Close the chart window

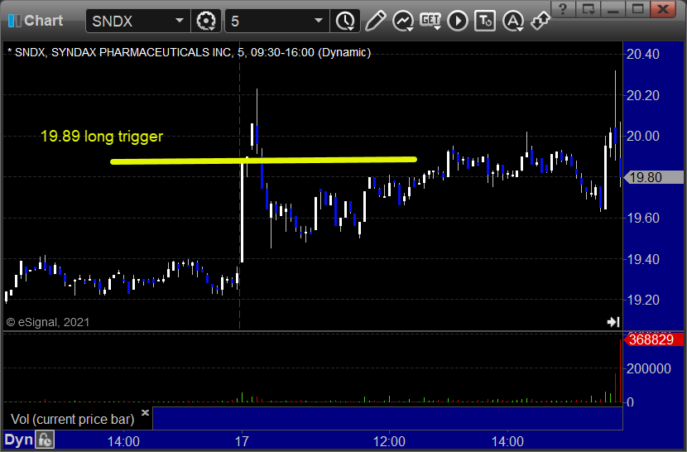click(x=663, y=9)
